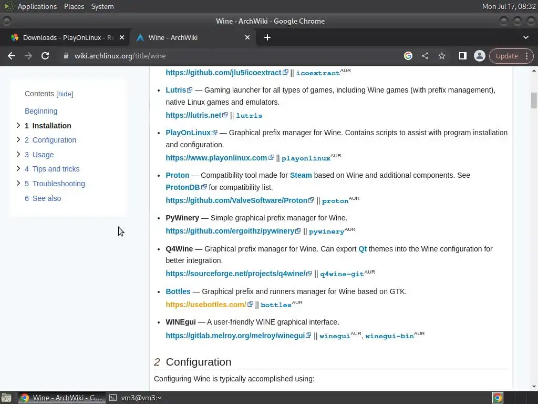Expand the Troubleshooting section chevron
The height and width of the screenshot is (404, 538).
coord(18,183)
